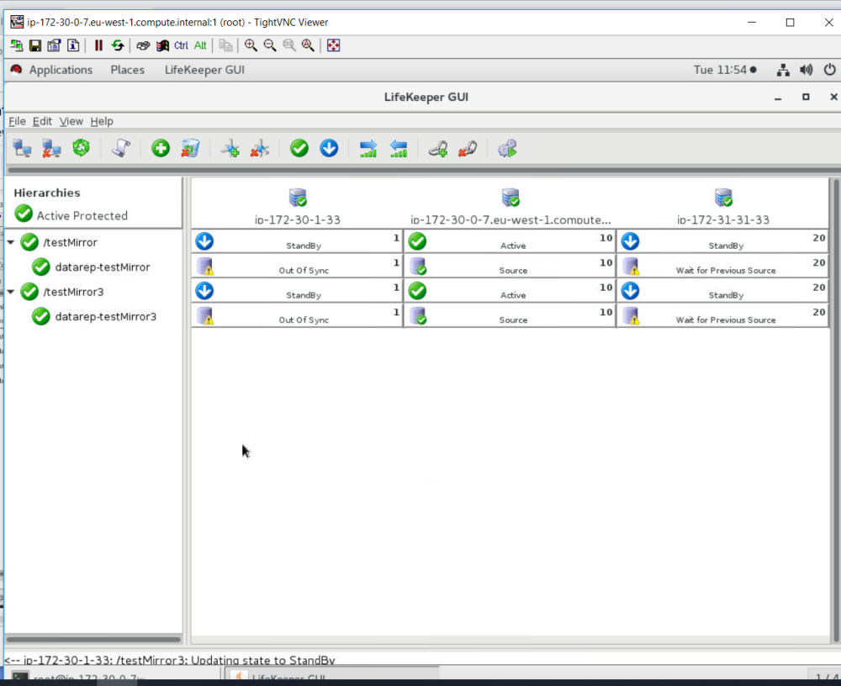Toggle the pause button in TightVNC toolbar

pos(98,45)
